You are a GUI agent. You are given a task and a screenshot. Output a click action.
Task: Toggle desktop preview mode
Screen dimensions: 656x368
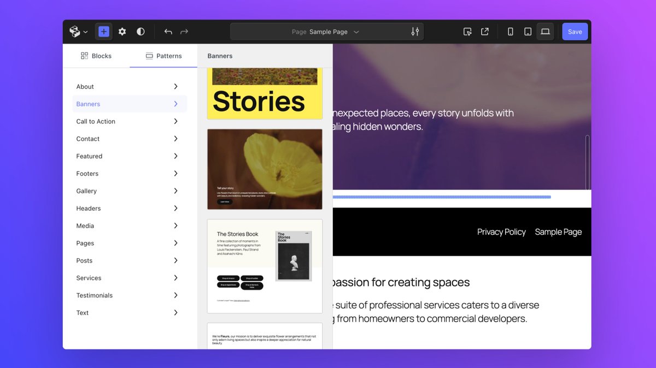pyautogui.click(x=545, y=31)
